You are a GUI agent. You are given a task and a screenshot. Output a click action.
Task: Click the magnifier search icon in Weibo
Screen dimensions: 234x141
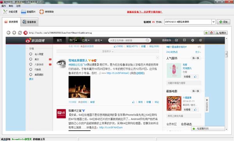tap(147, 40)
